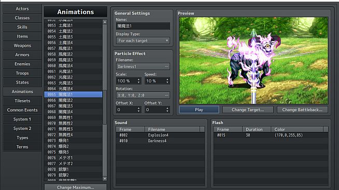Select animation 0057 in the list
Image resolution: width=339 pixels, height=190 pixels.
[73, 48]
